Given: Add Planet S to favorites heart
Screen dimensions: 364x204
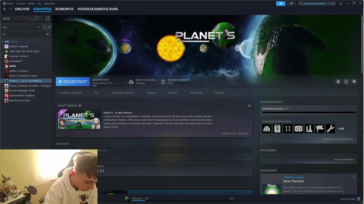Looking at the screenshot, I should [x=354, y=82].
